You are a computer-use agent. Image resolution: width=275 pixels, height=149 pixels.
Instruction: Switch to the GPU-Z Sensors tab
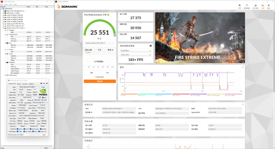tap(19, 84)
